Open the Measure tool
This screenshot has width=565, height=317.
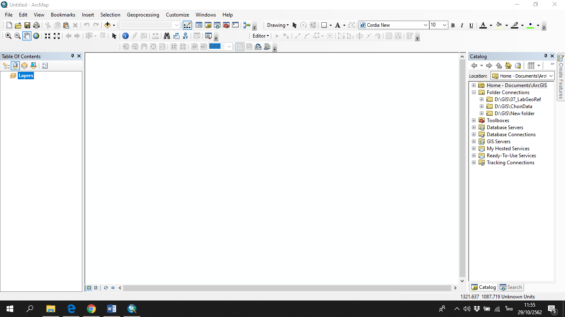click(x=155, y=36)
